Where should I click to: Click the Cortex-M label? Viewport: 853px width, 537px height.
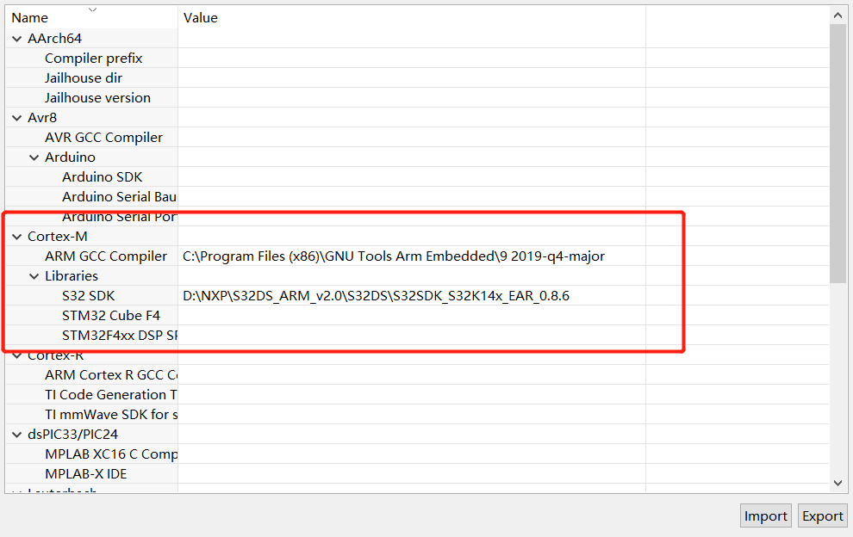click(57, 237)
